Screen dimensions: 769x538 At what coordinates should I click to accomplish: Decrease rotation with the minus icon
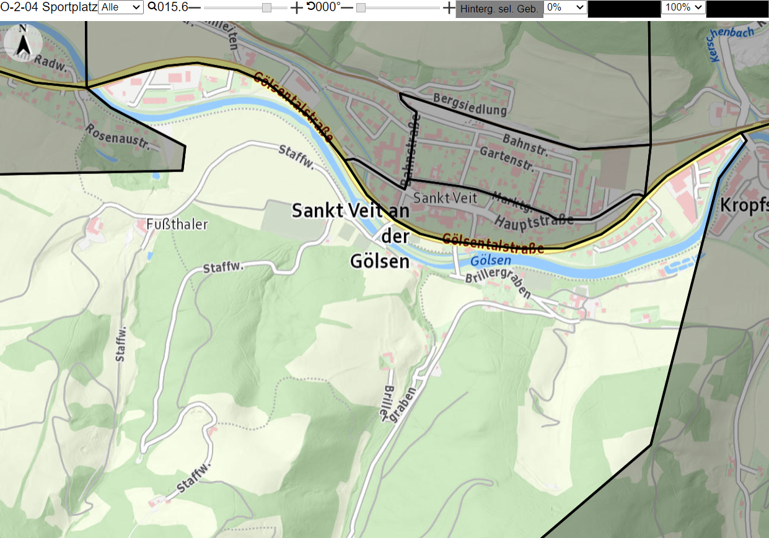(x=348, y=7)
